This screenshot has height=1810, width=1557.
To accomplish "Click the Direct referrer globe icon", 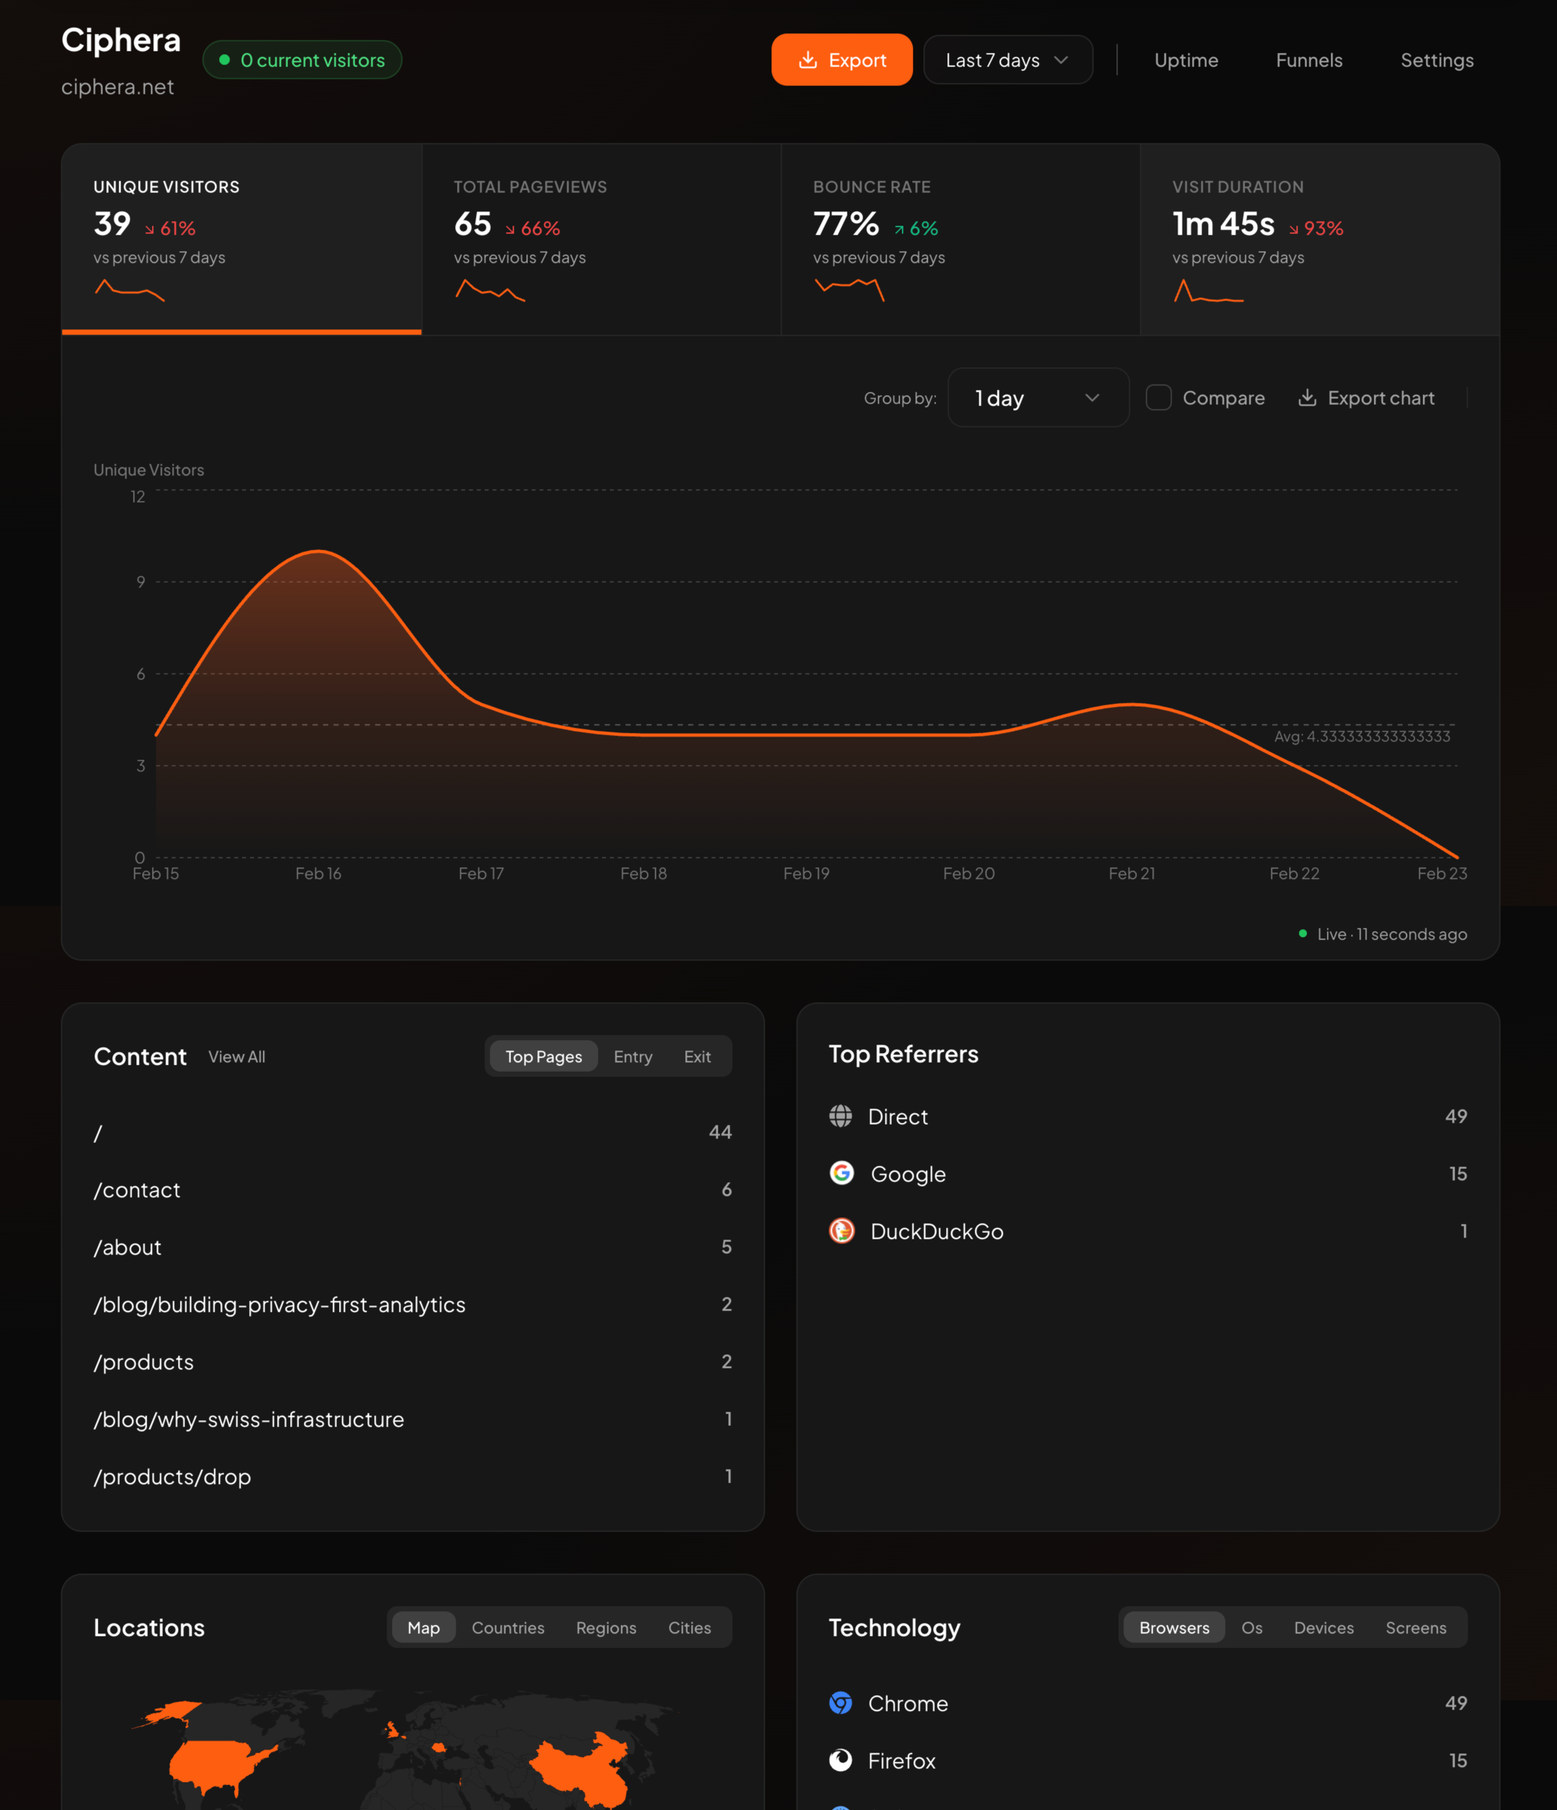I will 840,1116.
